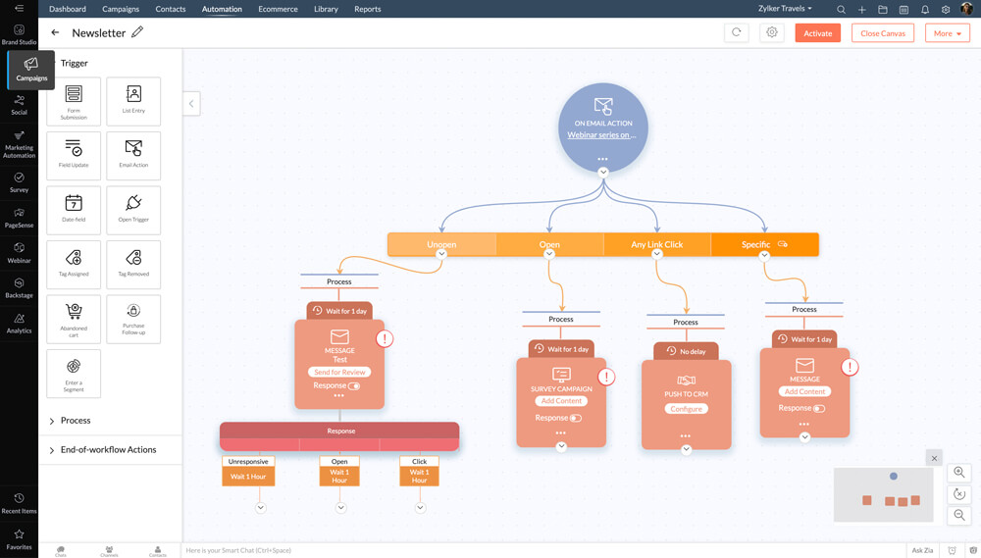Switch to the Ecommerce tab
The image size is (981, 558).
(278, 9)
